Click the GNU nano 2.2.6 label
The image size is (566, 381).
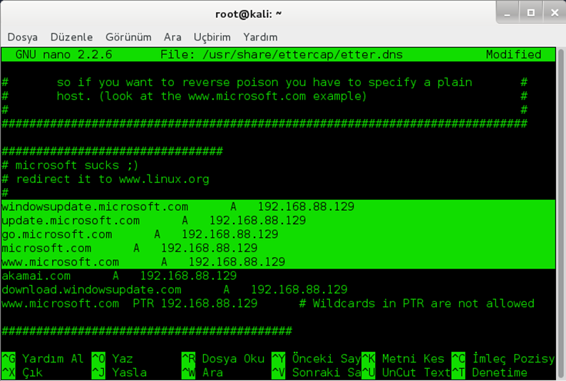[x=63, y=54]
